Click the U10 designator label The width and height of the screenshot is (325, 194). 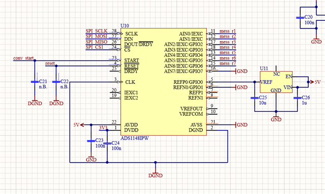click(x=124, y=26)
